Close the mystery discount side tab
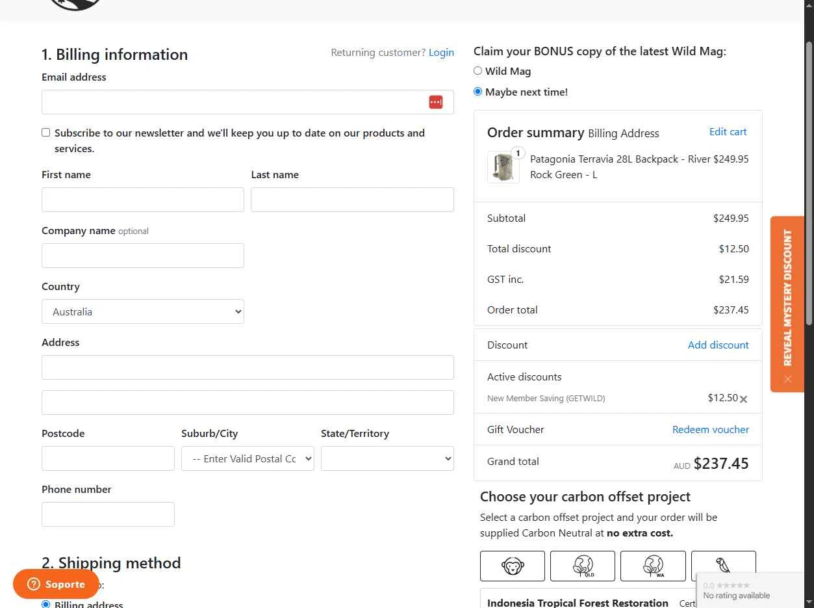814x608 pixels. pyautogui.click(x=787, y=379)
